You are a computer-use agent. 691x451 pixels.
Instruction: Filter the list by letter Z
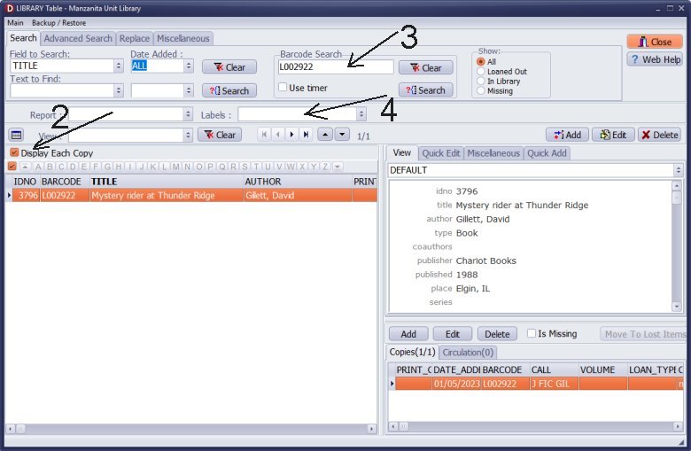325,167
